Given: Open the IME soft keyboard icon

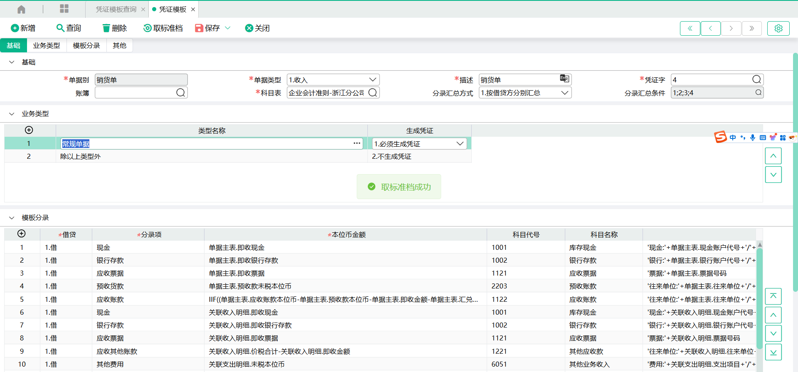Looking at the screenshot, I should pos(763,138).
